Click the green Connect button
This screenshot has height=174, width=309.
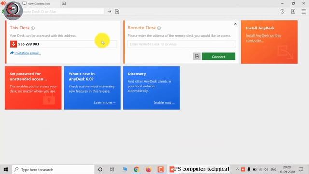tap(218, 57)
